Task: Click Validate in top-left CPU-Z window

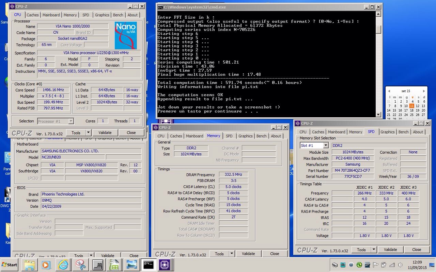Action: (105, 133)
